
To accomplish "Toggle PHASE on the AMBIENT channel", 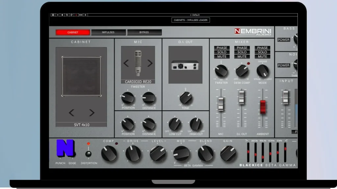I will click(262, 48).
